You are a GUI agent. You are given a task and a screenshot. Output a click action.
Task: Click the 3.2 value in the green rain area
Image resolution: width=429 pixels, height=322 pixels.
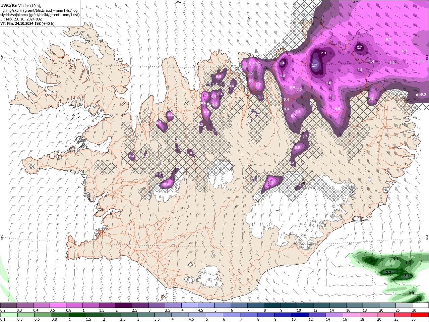(388, 272)
